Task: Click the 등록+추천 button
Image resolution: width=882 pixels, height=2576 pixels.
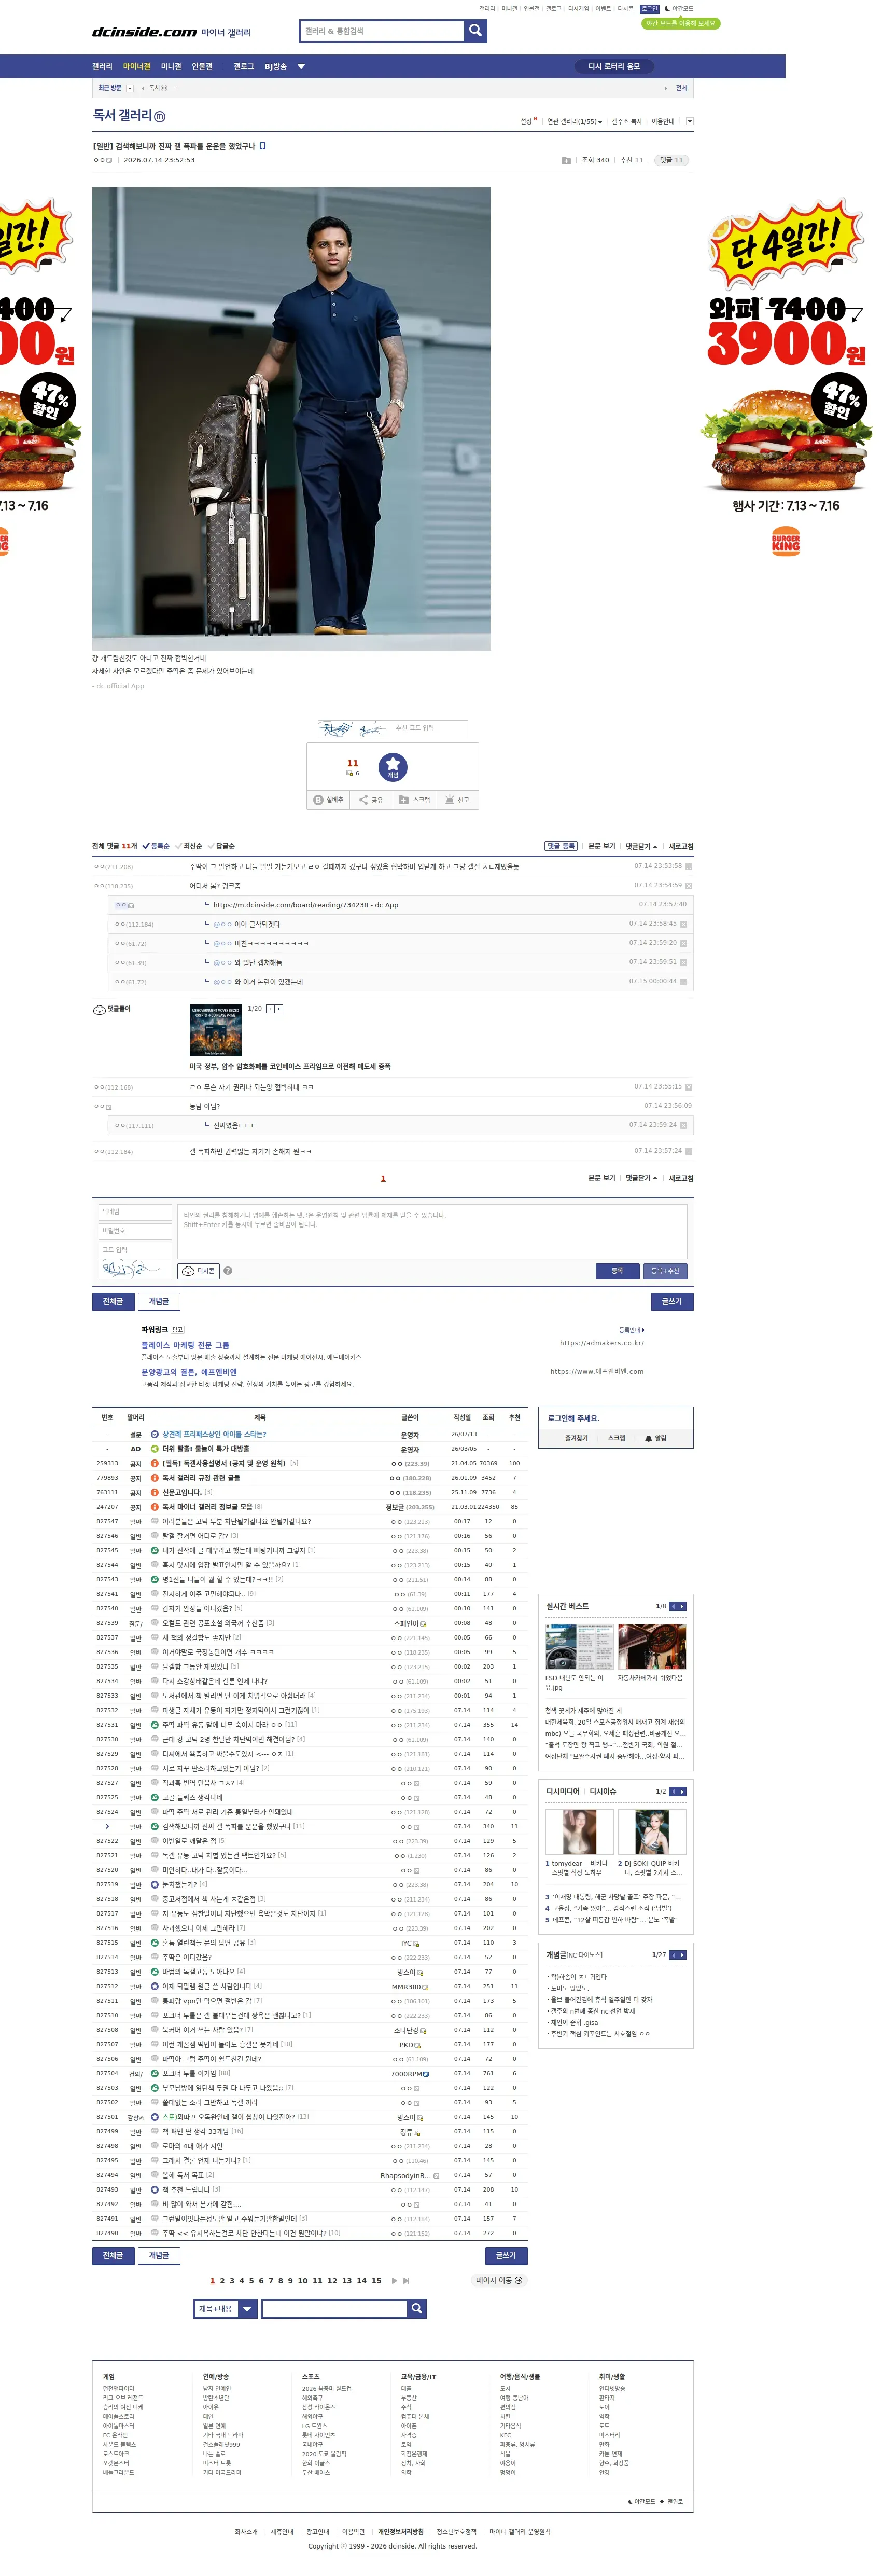Action: pos(665,1271)
